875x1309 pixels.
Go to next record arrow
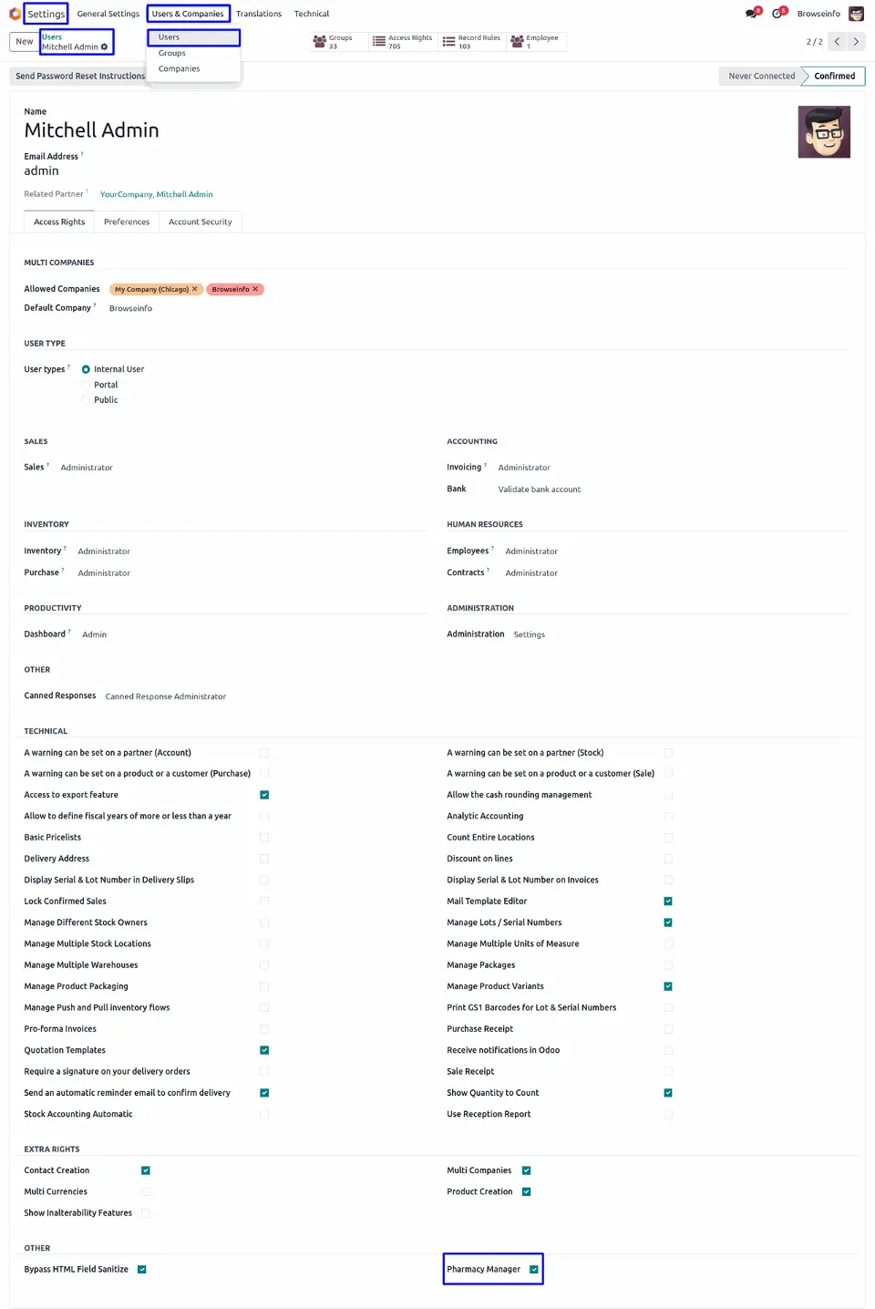[856, 42]
